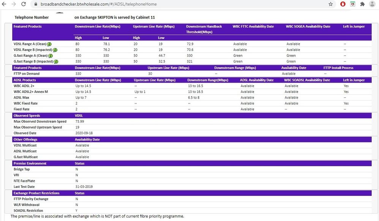Click the Observed Speeds section header
Viewport: 379px width, 221px height.
pos(27,116)
